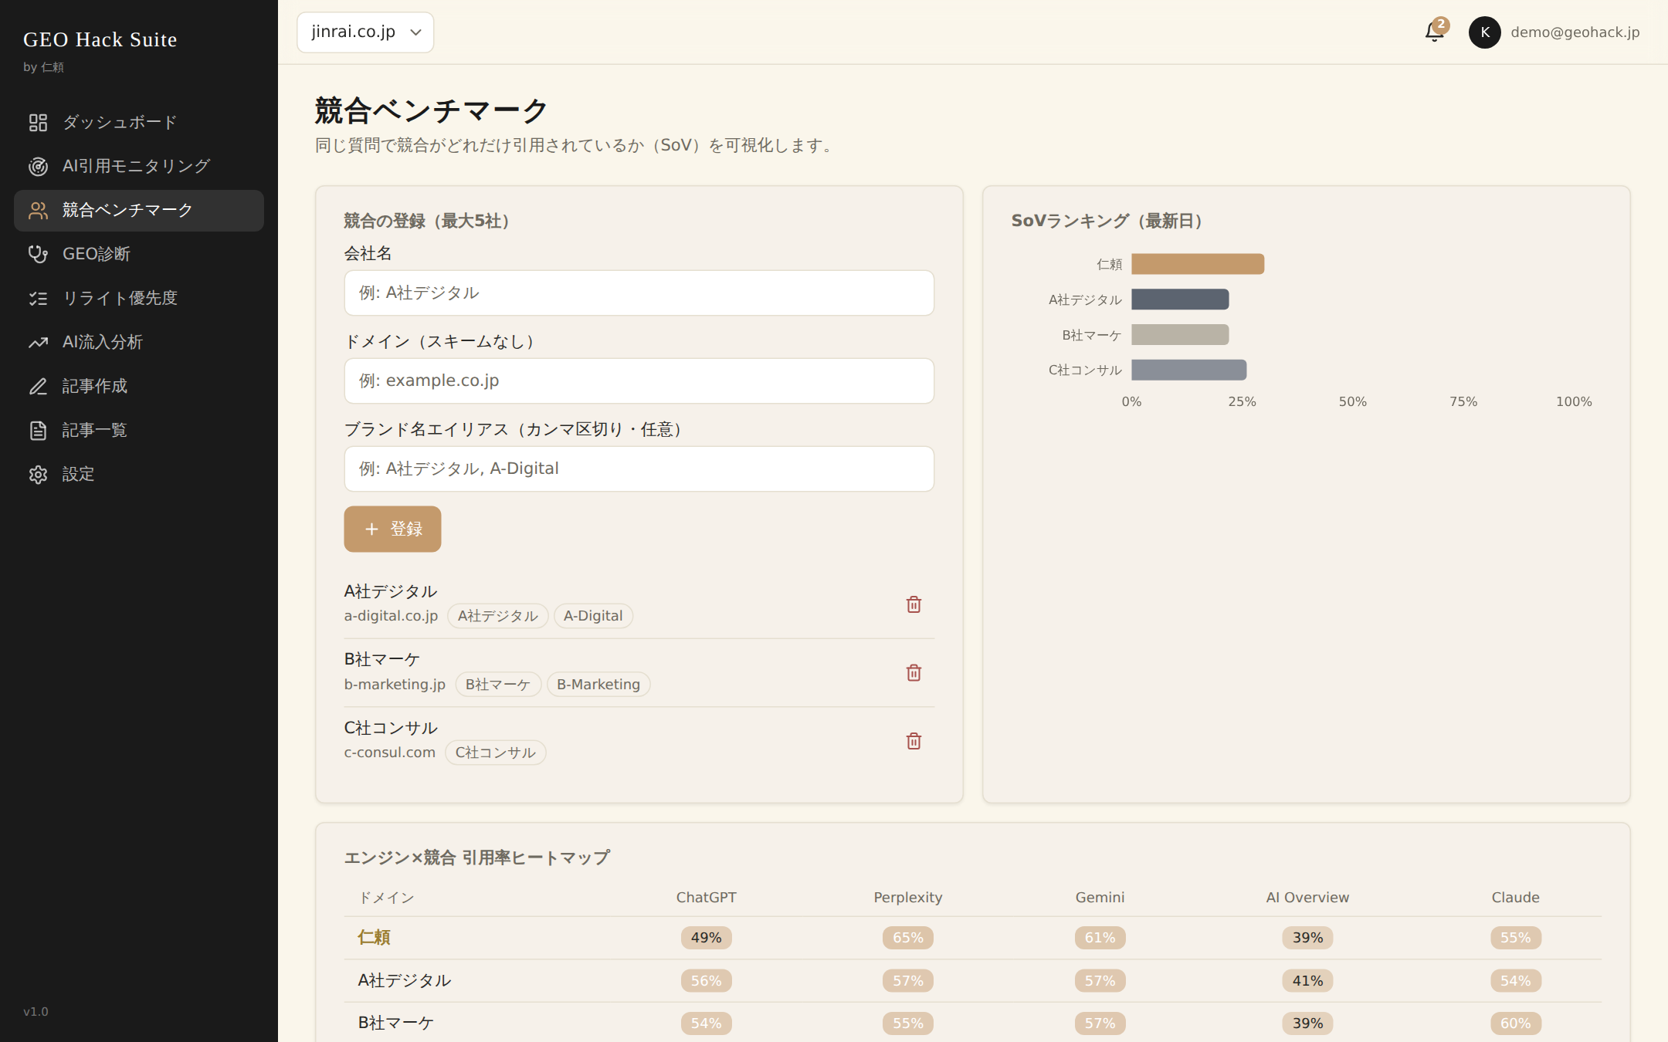Click B社マーケ Claude 60% cell

coord(1515,1023)
